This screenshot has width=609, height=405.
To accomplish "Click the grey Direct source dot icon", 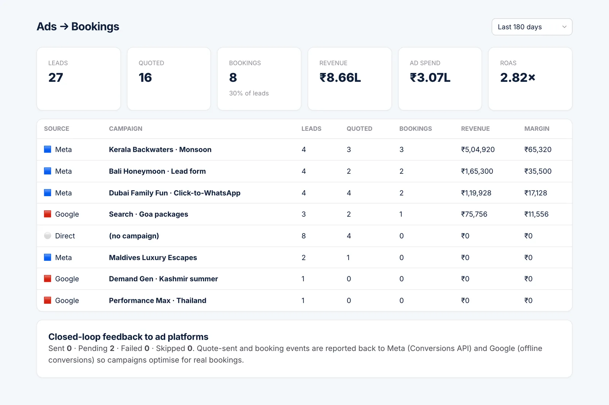I will (48, 236).
